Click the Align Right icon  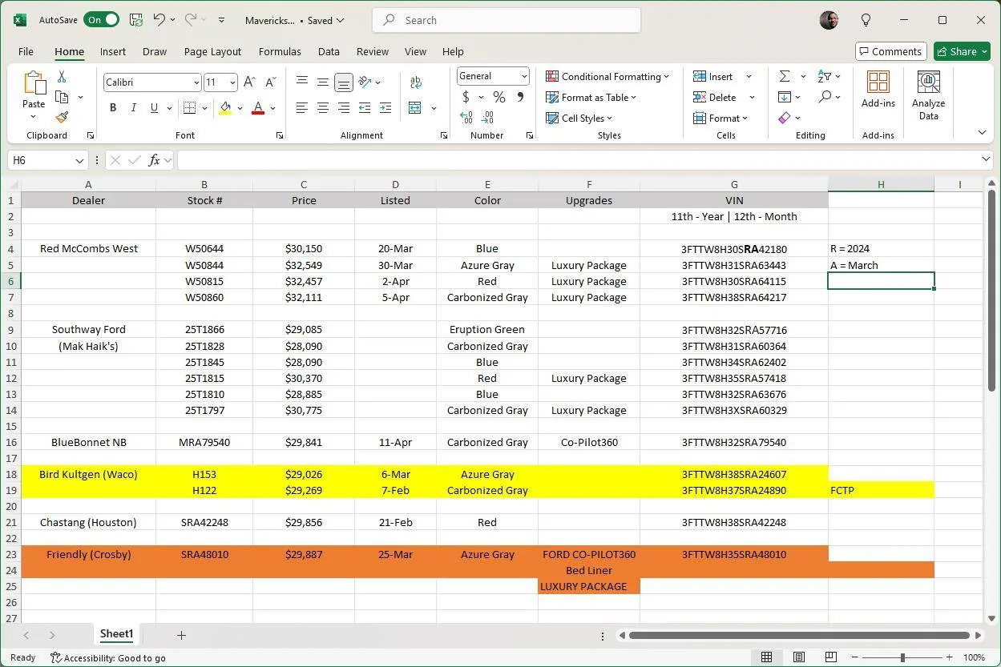[343, 107]
